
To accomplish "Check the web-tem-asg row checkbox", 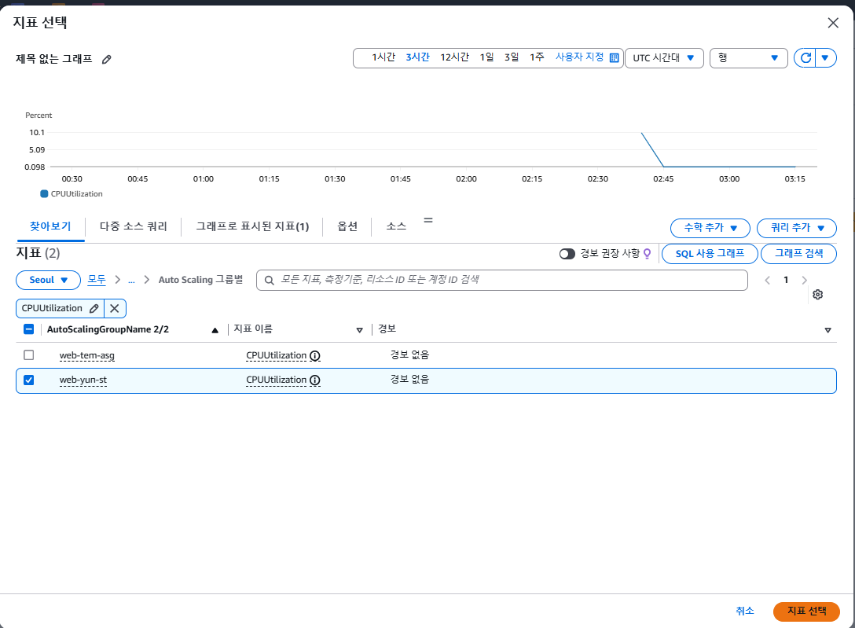I will (x=29, y=355).
